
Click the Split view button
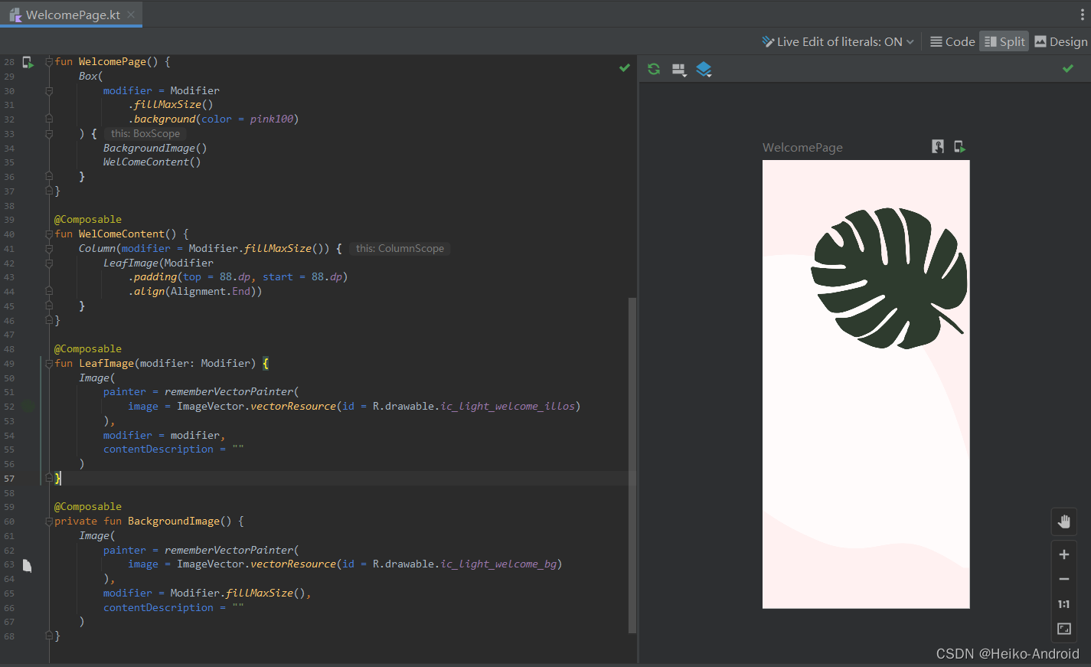pos(1004,41)
